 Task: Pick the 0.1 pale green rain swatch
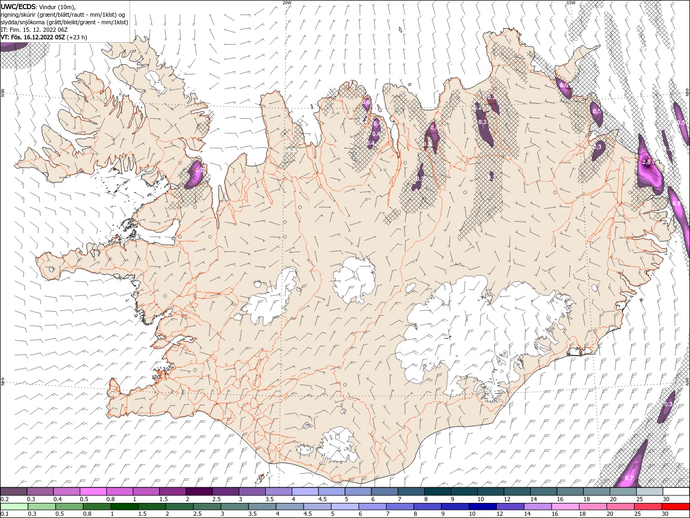[14, 507]
